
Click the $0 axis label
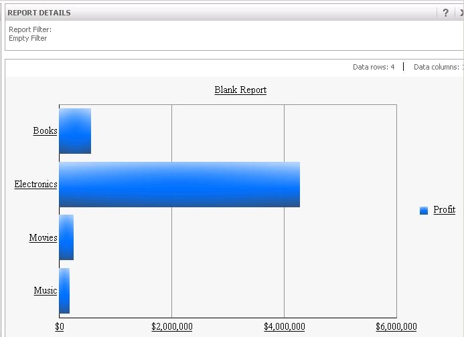tap(59, 326)
